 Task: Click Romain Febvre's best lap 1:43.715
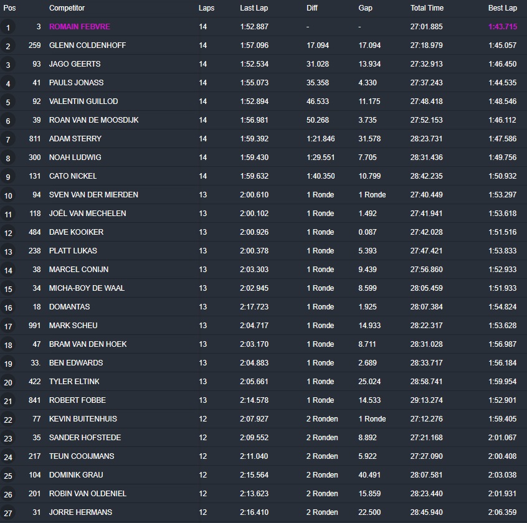(x=502, y=27)
